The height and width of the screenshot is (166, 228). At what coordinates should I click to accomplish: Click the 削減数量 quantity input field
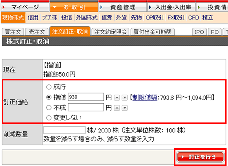tap(64, 130)
